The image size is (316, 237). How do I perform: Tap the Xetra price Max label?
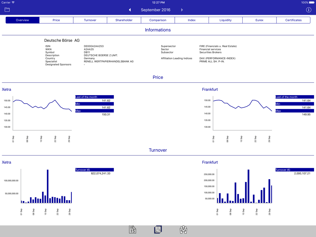point(94,111)
